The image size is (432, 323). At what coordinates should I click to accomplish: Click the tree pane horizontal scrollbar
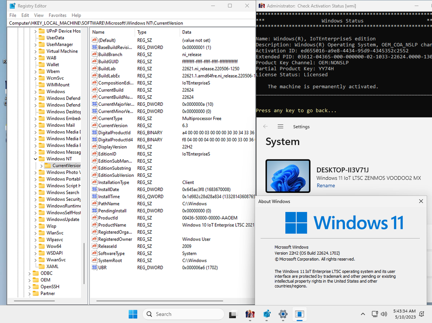coord(34,301)
